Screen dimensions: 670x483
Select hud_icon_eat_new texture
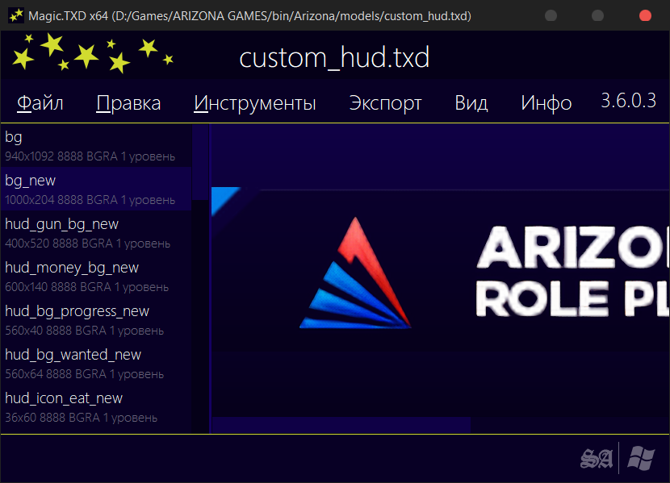pyautogui.click(x=96, y=406)
